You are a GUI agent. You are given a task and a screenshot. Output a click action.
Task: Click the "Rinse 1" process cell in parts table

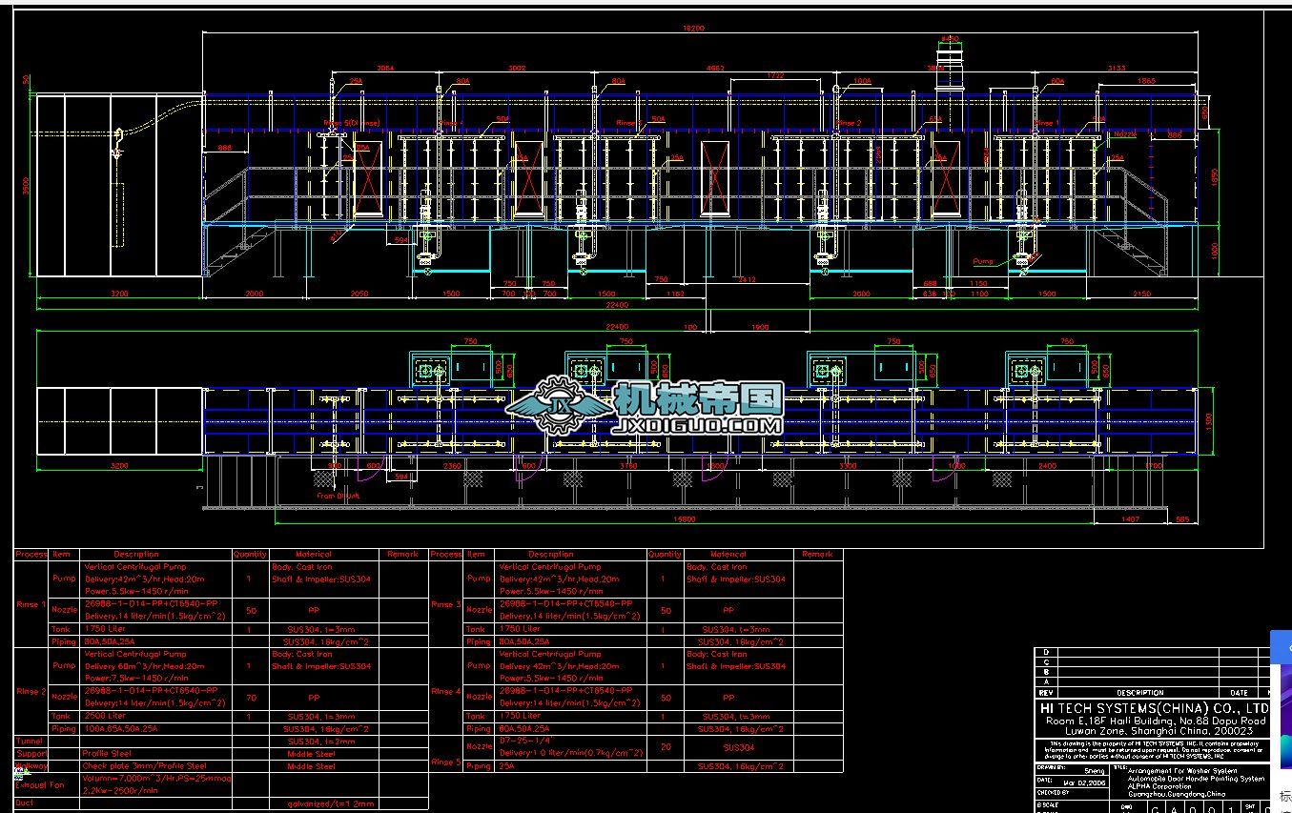coord(31,604)
